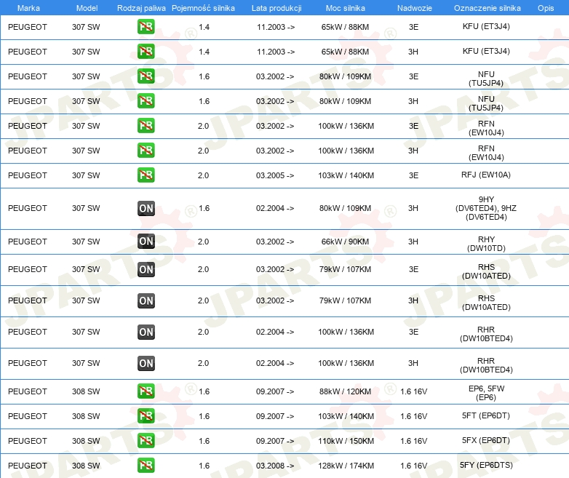Click the Oznaczenie silnika column header
The width and height of the screenshot is (569, 478).
[x=487, y=8]
